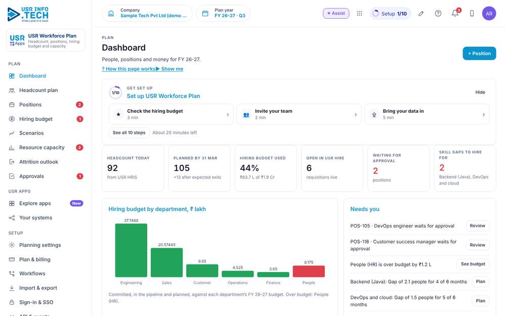506x316 pixels.
Task: Click the mobile phone icon in header
Action: pos(472,14)
